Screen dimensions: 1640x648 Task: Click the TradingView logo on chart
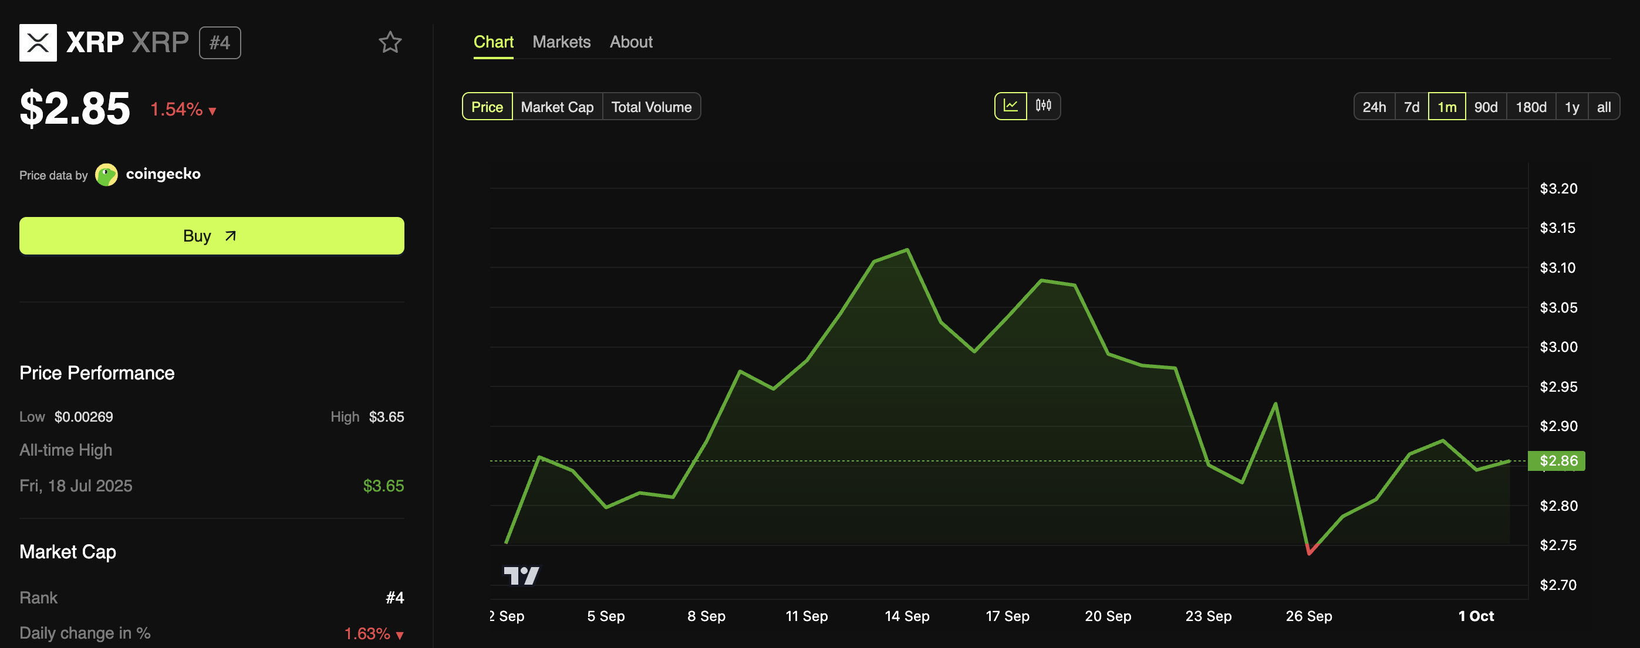(x=521, y=575)
